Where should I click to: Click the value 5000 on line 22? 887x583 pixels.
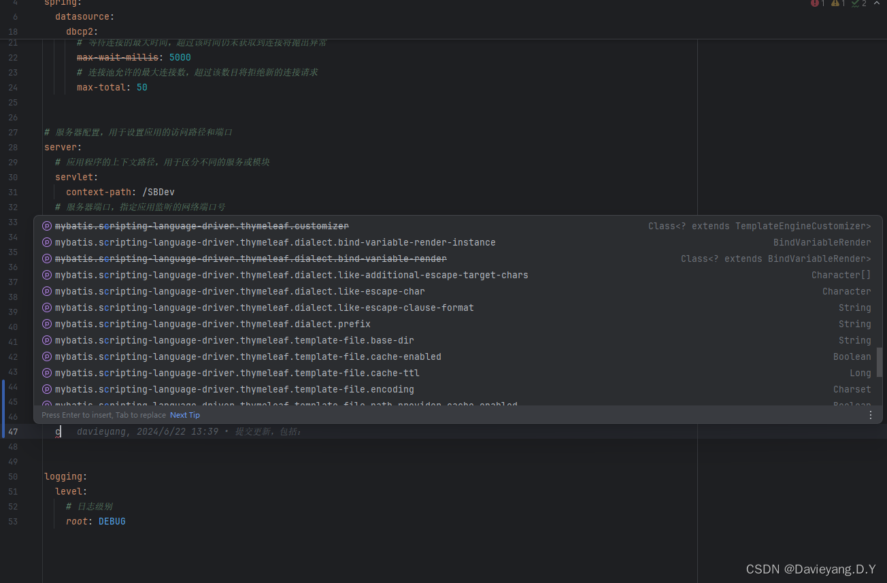click(x=180, y=57)
